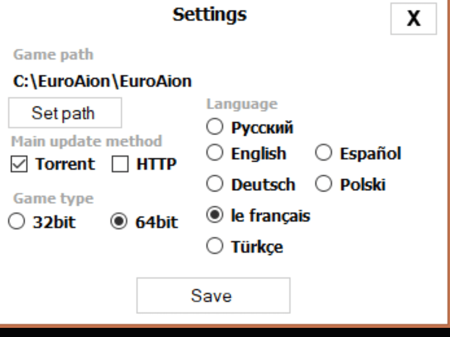Click the C:\EuroAion\EuroAion game path text
The height and width of the screenshot is (337, 450).
(x=102, y=81)
